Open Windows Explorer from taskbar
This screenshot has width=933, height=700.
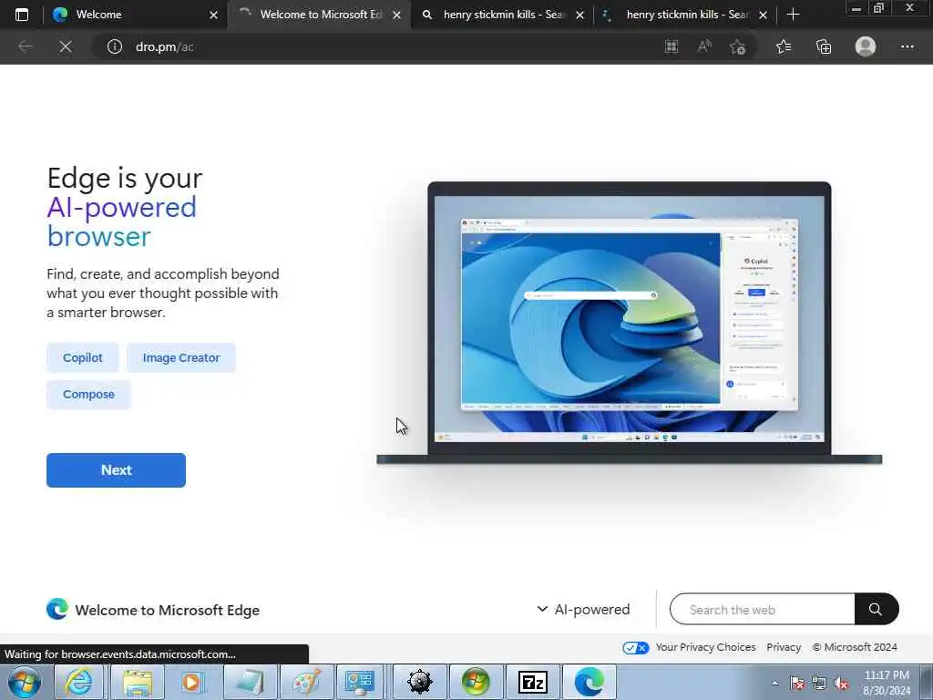click(138, 682)
